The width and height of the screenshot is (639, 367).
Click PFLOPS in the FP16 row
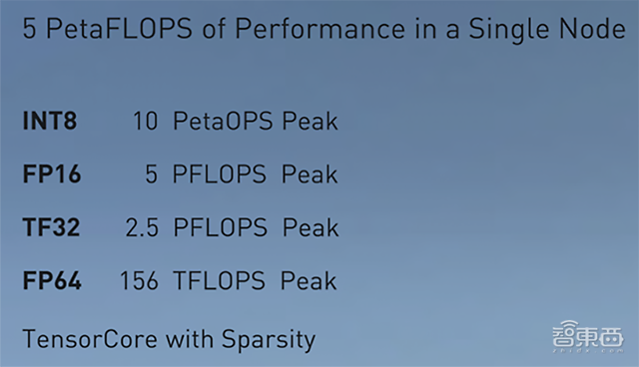pos(220,175)
